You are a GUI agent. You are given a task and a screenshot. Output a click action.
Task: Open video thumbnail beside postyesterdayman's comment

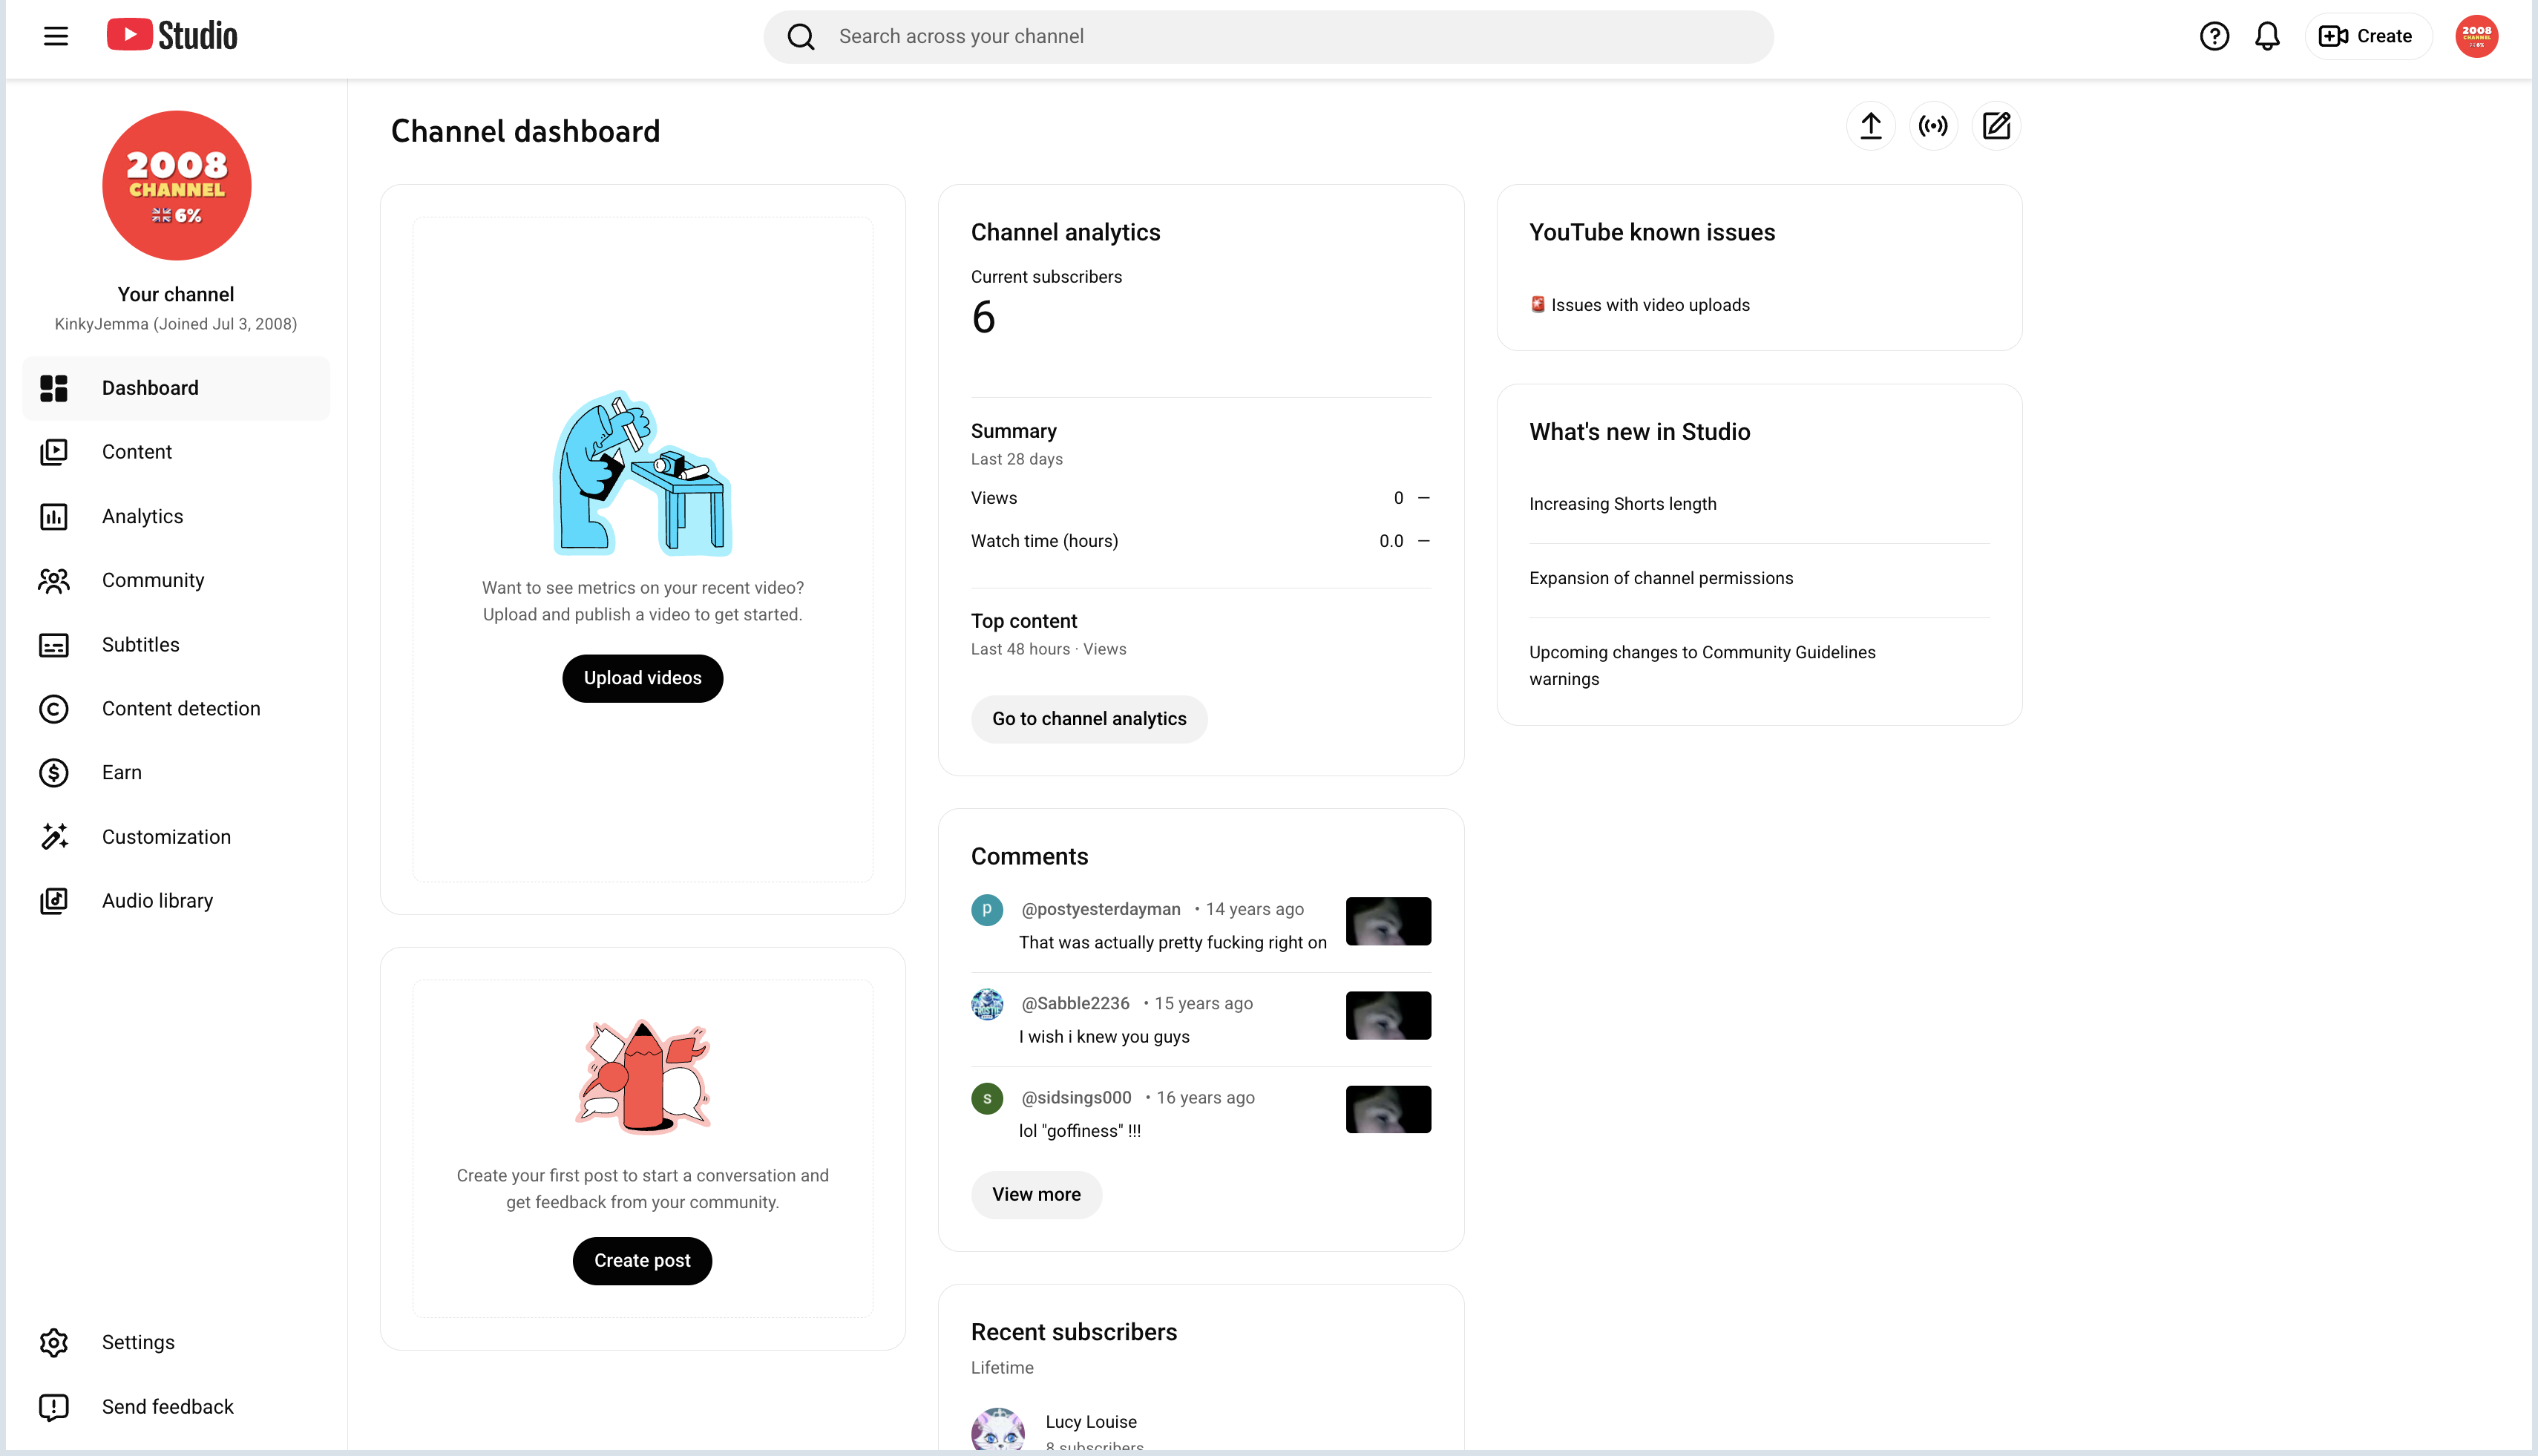coord(1388,921)
